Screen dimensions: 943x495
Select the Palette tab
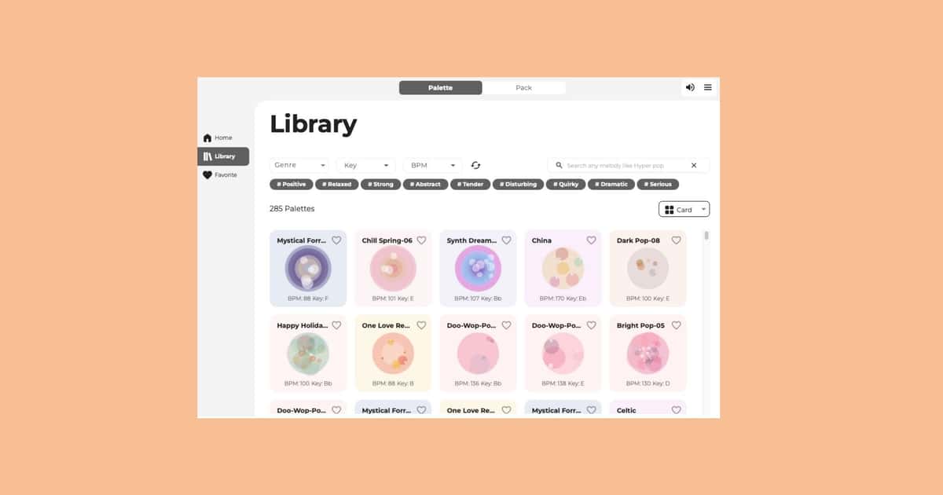440,88
